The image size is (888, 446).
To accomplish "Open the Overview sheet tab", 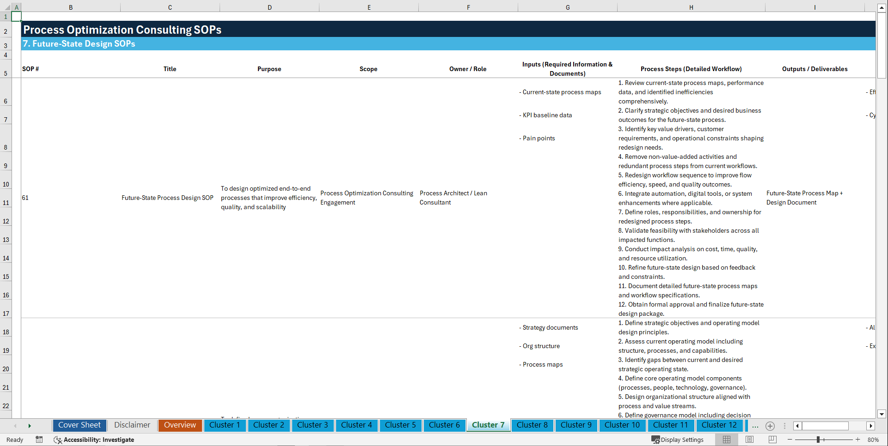I will point(180,425).
